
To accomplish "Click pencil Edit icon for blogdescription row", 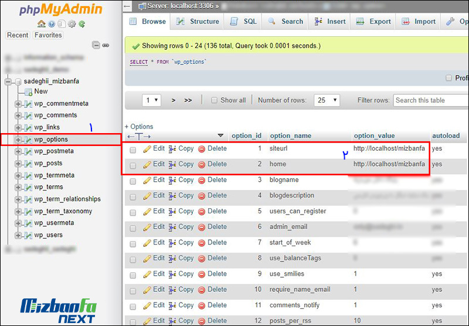I will coord(147,196).
